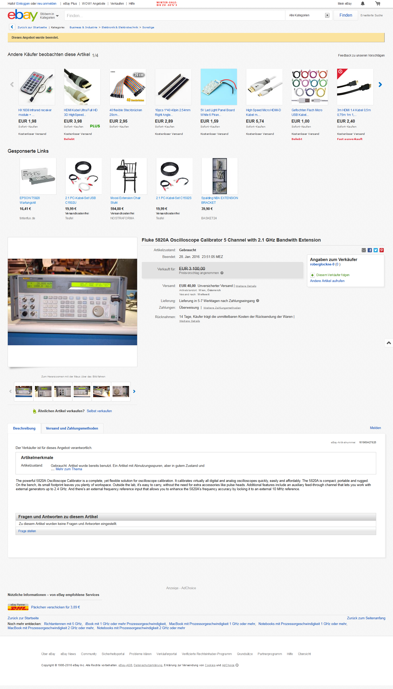Viewport: 393px width, 689px height.
Task: Click the DHL eBay Partner logo
Action: pos(18,607)
